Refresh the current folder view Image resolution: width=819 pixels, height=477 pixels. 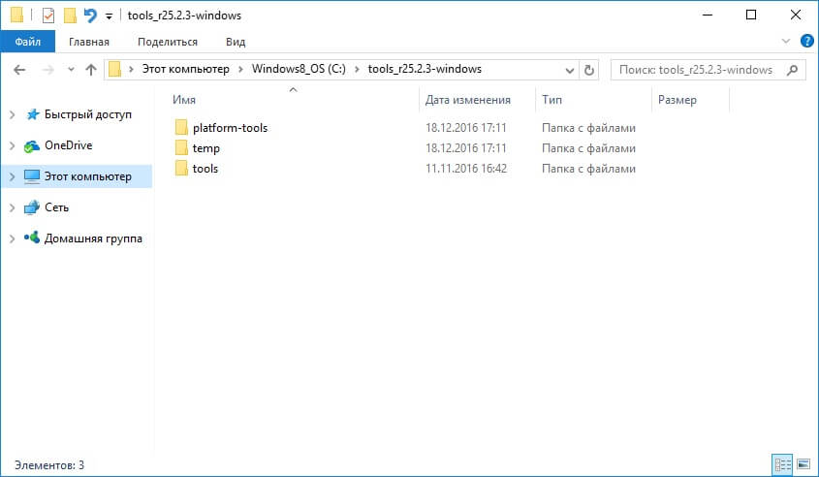coord(588,70)
